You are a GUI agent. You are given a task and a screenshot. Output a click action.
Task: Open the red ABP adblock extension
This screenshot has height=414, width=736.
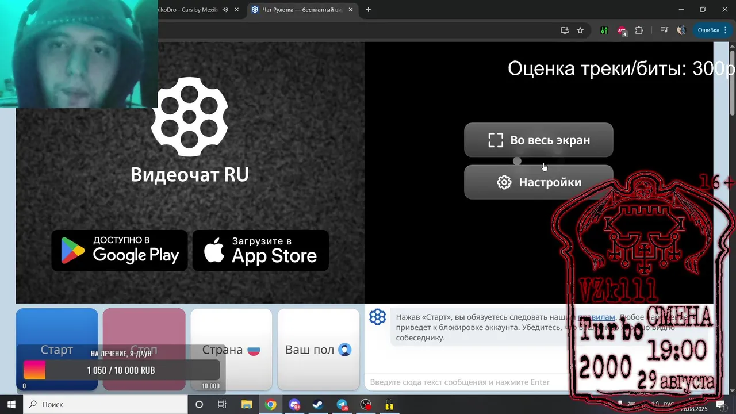coord(622,30)
